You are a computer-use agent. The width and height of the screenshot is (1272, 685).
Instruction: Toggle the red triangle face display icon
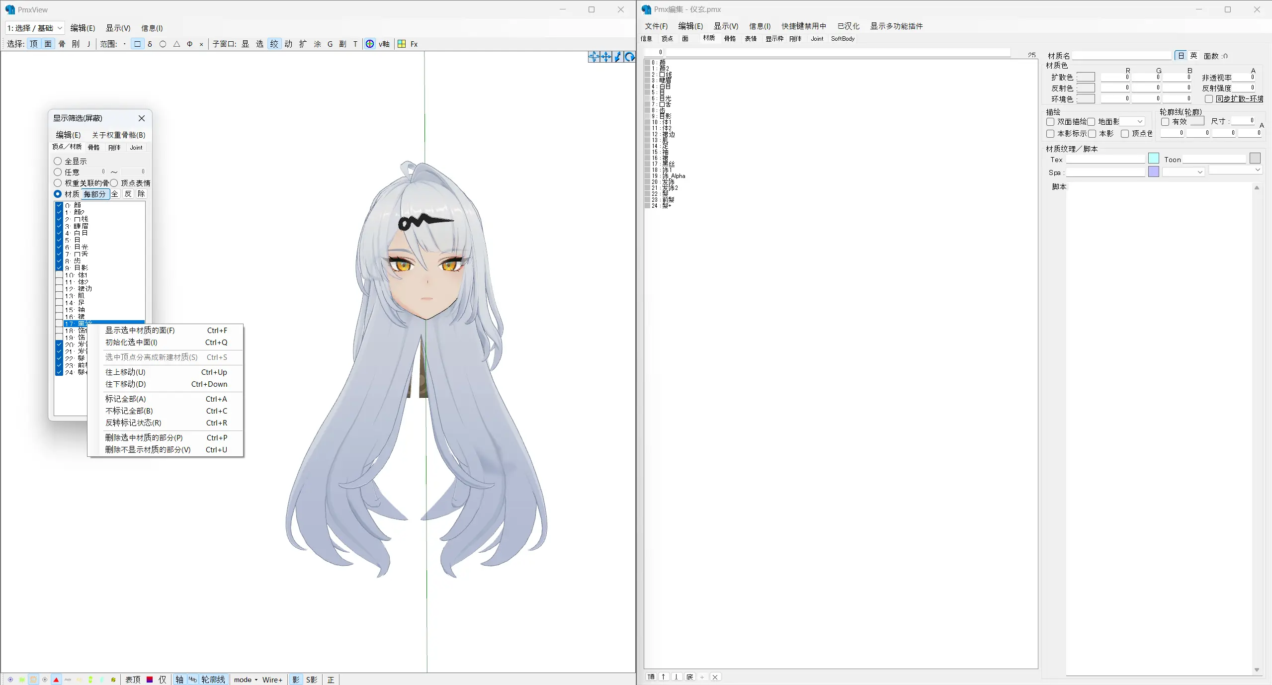coord(56,680)
